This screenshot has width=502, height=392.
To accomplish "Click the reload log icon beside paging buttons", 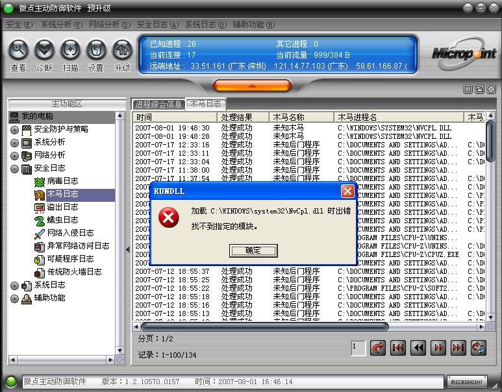I will 479,348.
